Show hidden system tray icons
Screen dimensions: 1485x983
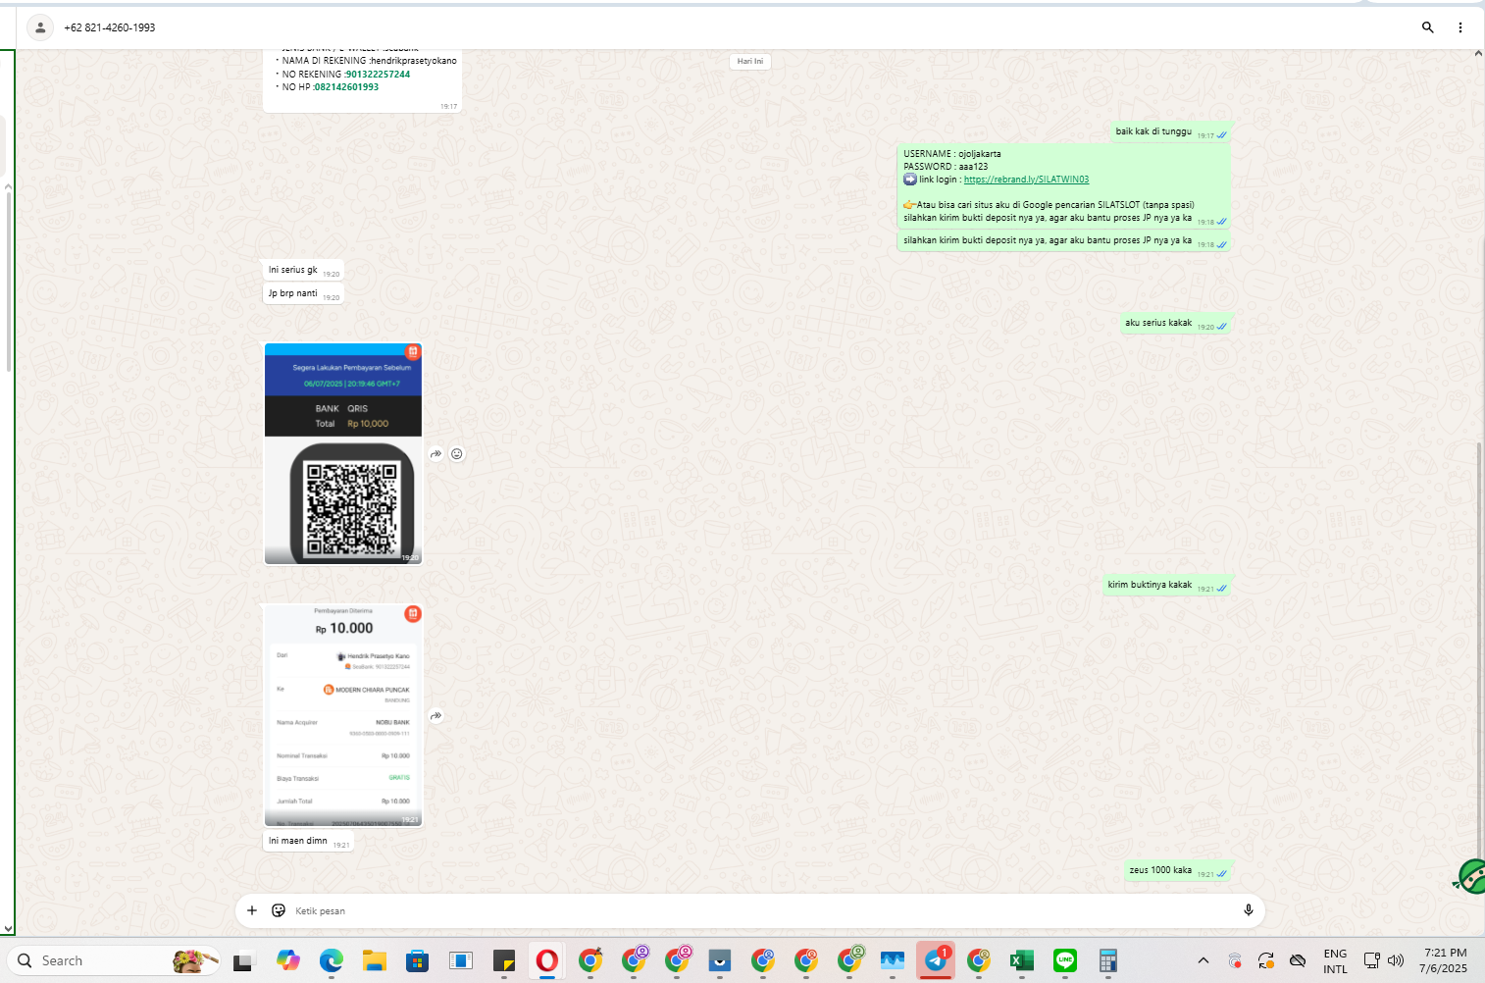click(x=1203, y=960)
